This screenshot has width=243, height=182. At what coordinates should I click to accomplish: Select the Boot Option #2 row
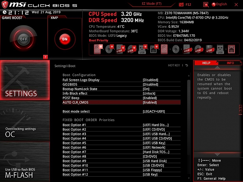(x=122, y=129)
